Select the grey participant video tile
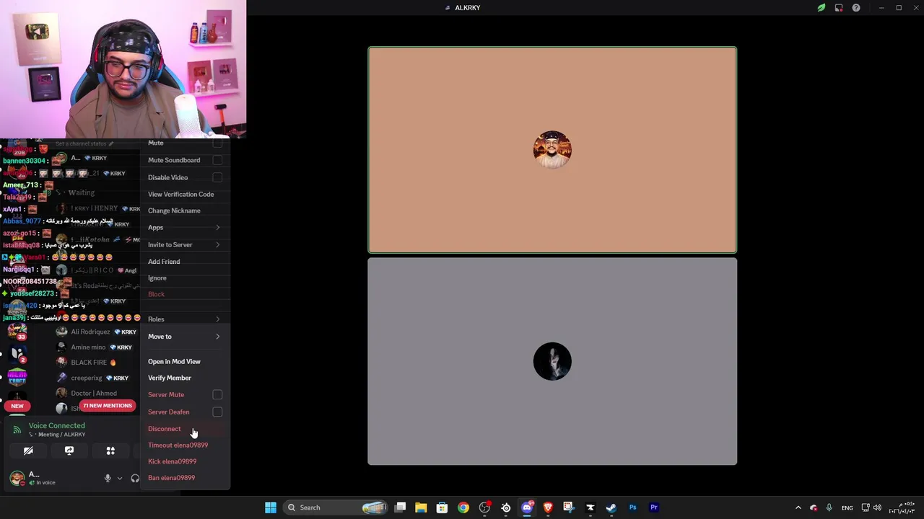 [x=552, y=361]
